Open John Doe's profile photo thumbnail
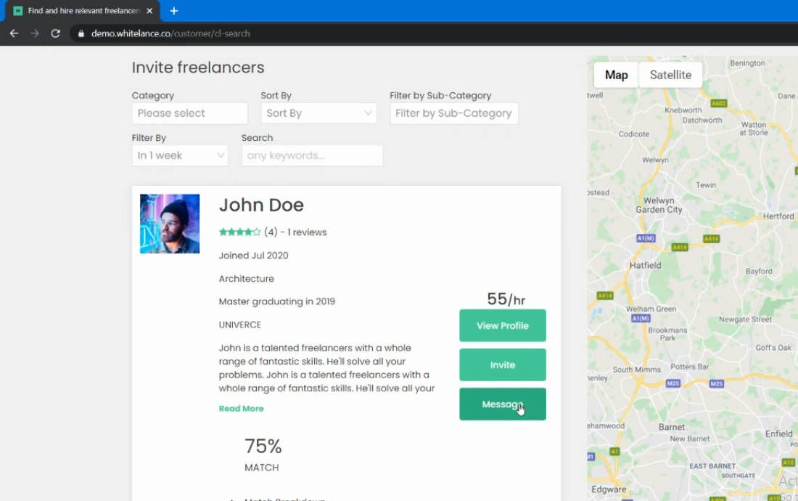 tap(170, 224)
